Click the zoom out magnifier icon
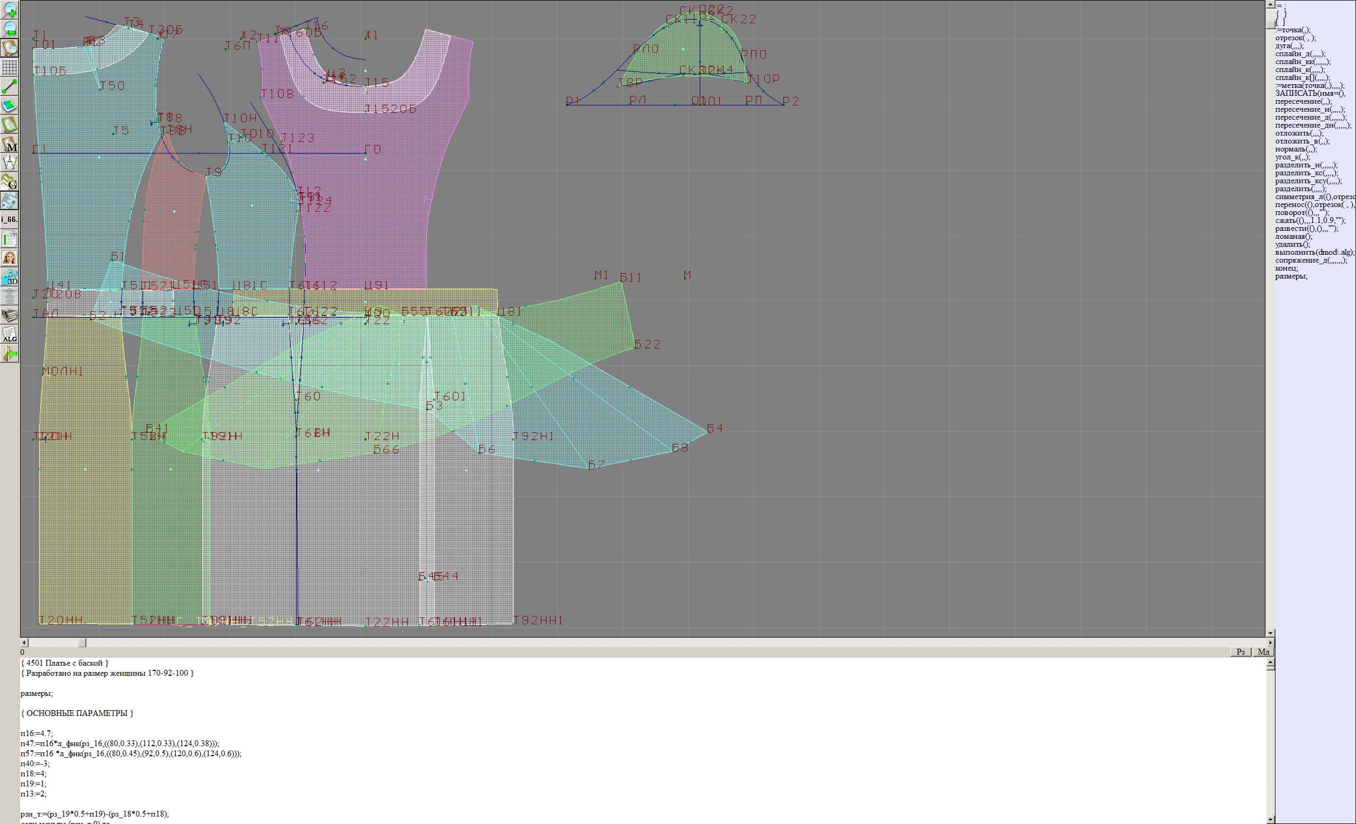 10,29
